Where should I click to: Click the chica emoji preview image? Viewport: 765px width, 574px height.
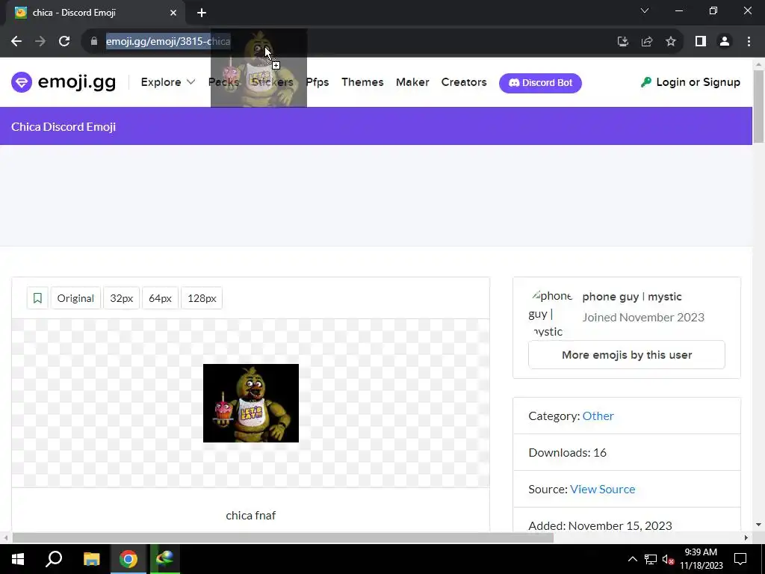(x=251, y=403)
